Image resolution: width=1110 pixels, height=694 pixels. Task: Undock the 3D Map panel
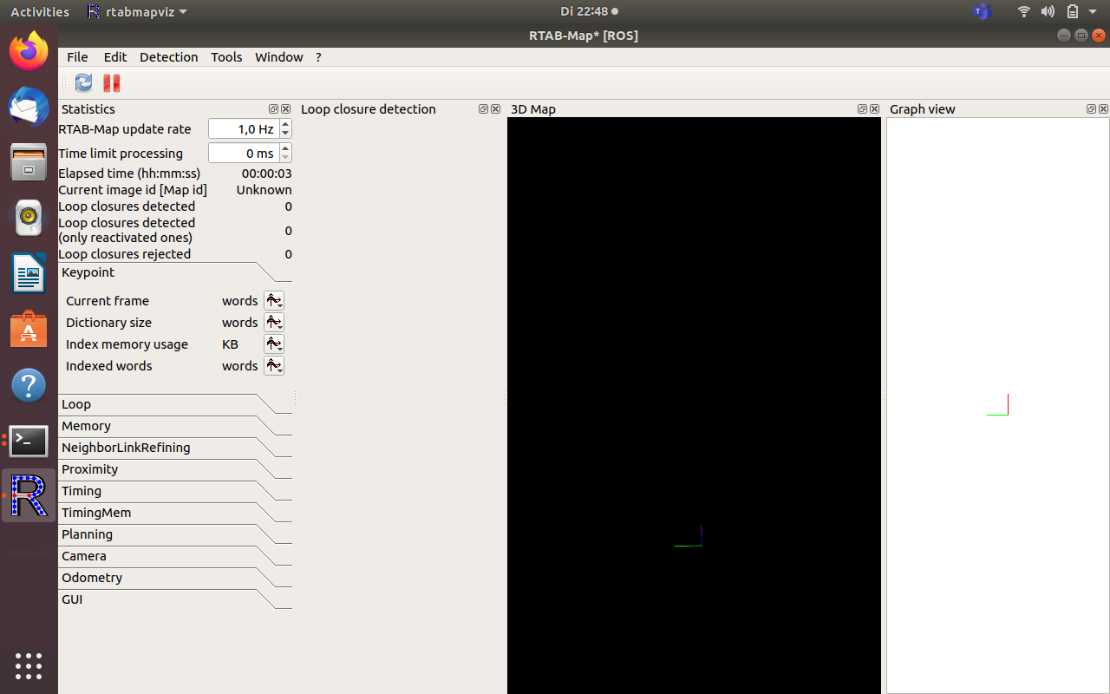[862, 109]
